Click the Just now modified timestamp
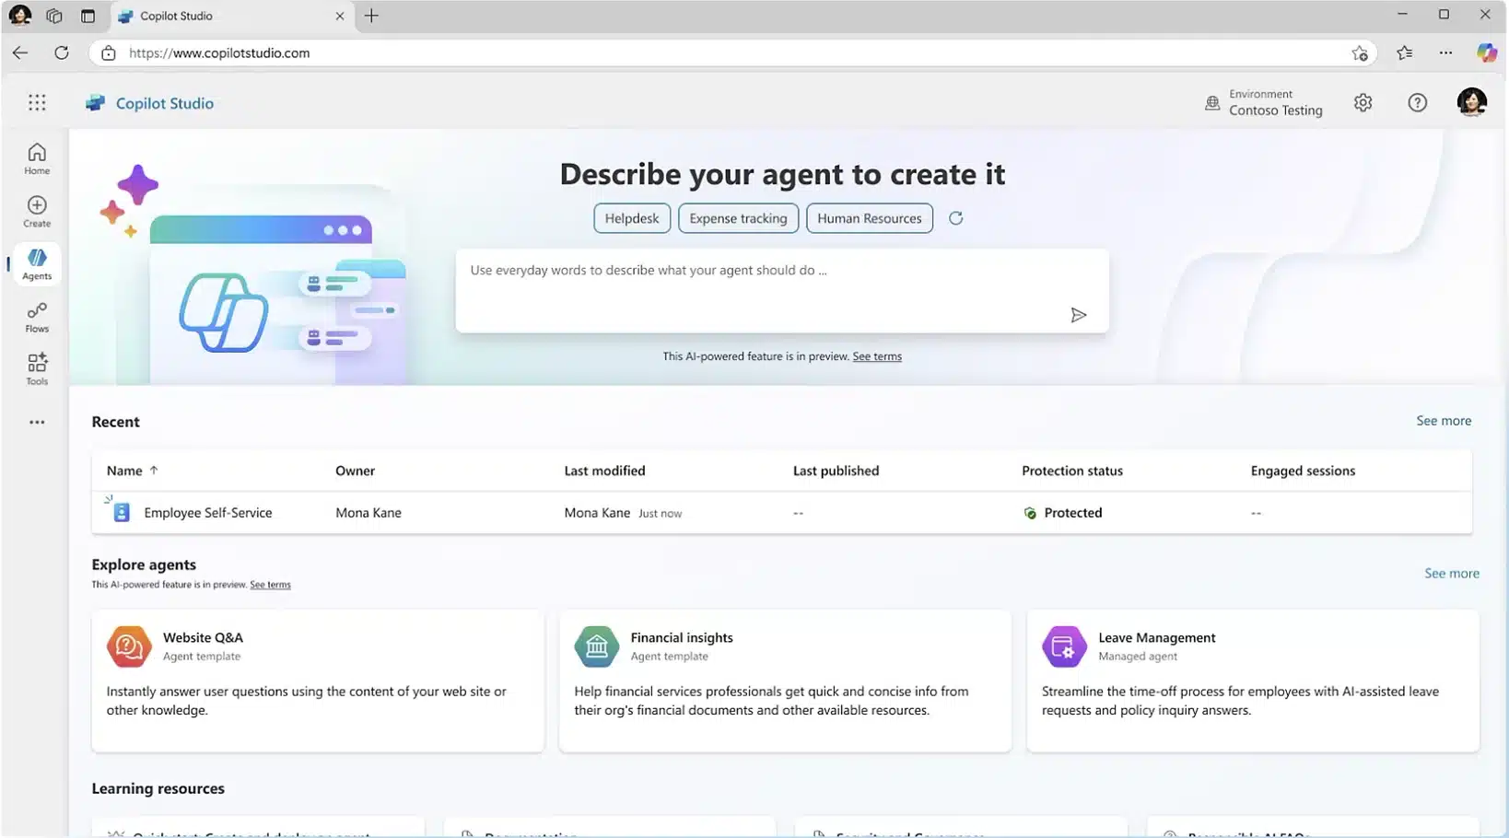 [660, 514]
